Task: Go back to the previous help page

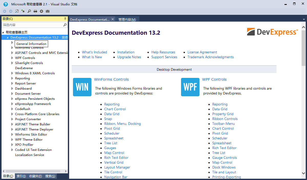Action: point(5,11)
